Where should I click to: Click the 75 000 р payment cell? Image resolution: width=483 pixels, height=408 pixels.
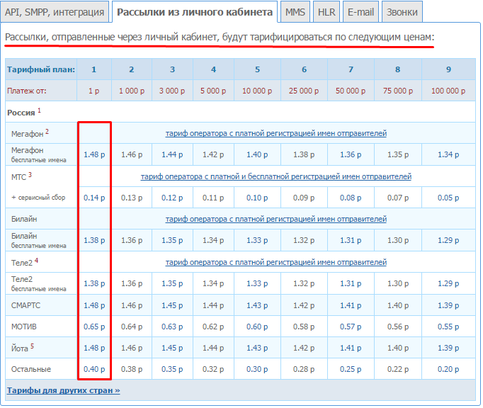398,91
